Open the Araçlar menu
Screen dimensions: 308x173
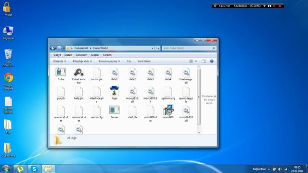coord(95,55)
